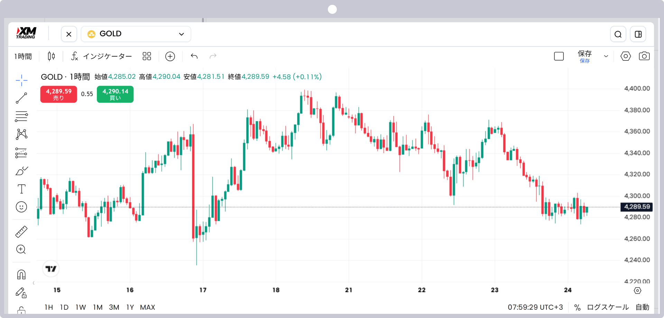The width and height of the screenshot is (664, 318).
Task: Select the brush drawing tool
Action: (21, 171)
